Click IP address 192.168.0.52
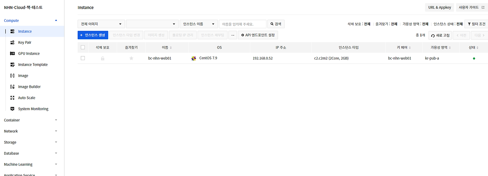Image resolution: width=488 pixels, height=176 pixels. tap(263, 58)
